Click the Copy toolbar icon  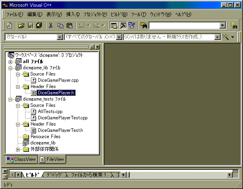[x=60, y=25]
